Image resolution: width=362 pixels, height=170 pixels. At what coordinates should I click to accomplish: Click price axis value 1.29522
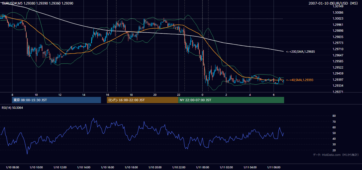click(338, 67)
